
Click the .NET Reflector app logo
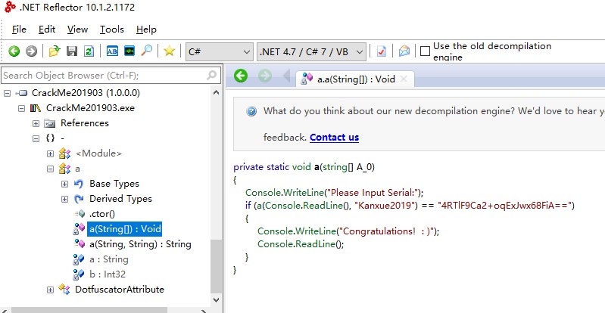coord(10,7)
